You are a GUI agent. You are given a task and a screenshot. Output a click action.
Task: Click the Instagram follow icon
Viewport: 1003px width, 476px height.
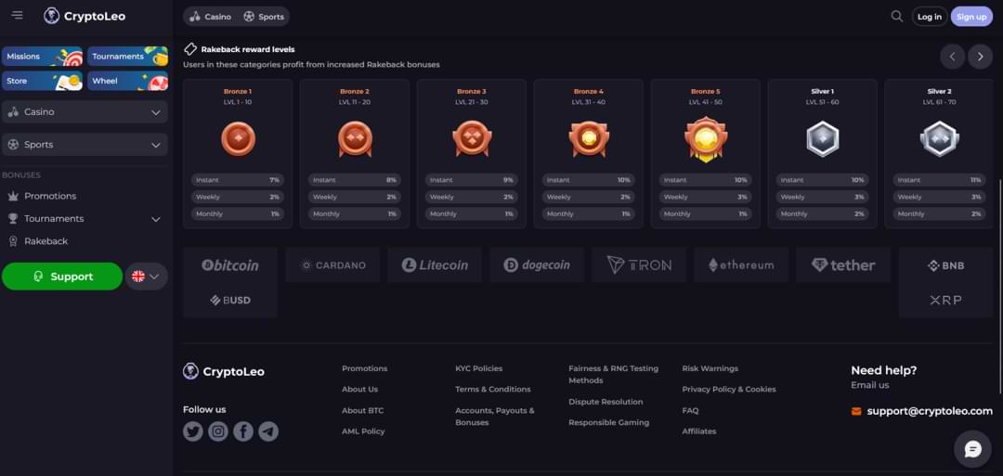(x=218, y=431)
